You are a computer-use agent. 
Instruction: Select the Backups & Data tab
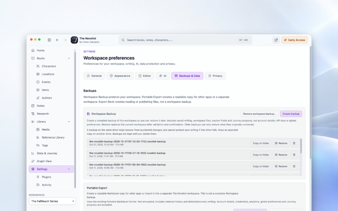(x=187, y=76)
